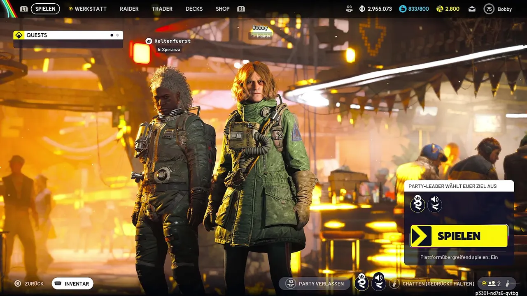
Task: Click the crown icon next to Keltenfuerst
Action: [149, 41]
